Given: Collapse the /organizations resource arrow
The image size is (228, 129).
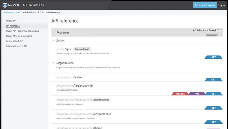Looking at the screenshot, I should (x=53, y=63).
